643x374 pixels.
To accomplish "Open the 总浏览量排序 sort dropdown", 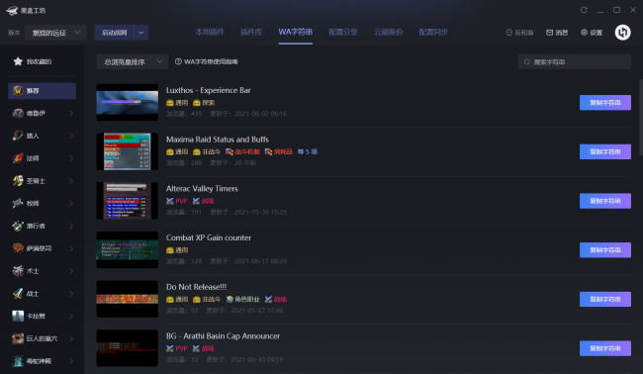I will pos(132,61).
